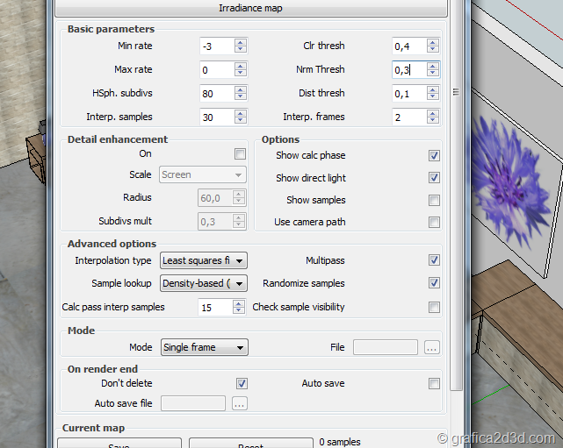Toggle Show direct light checkbox

coord(434,178)
